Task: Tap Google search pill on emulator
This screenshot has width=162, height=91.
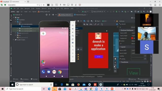Action: coord(43,33)
